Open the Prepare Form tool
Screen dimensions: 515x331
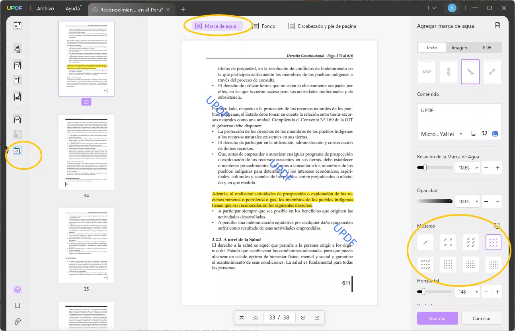[18, 80]
